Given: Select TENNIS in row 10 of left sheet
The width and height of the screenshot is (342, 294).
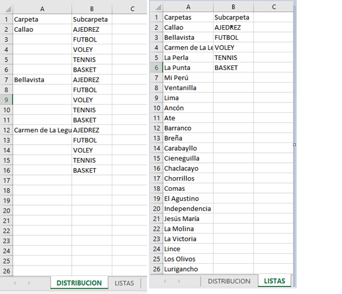Looking at the screenshot, I should (92, 110).
